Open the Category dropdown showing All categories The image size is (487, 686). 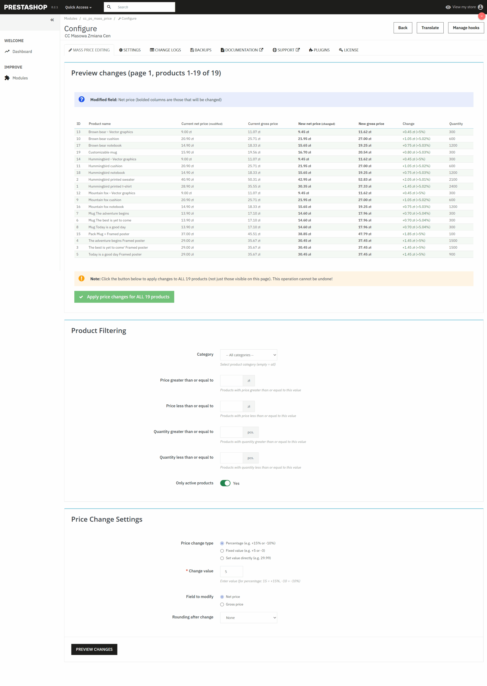click(248, 355)
